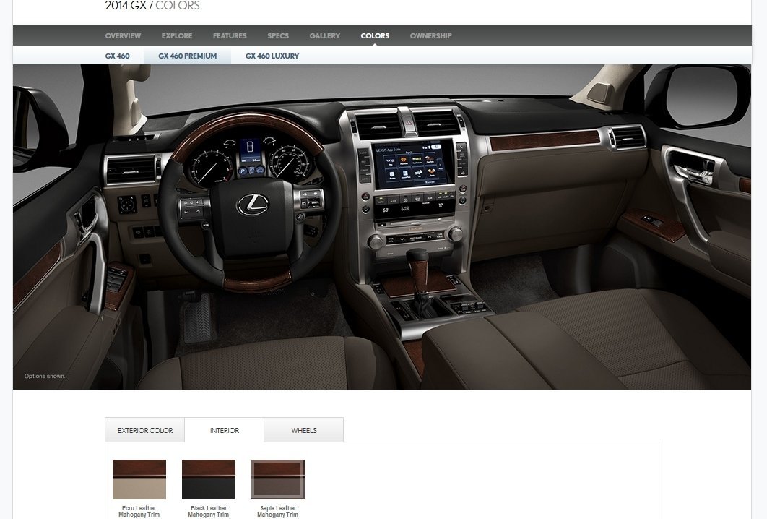Click the Ecru Leather Mahogany Trim label
The width and height of the screenshot is (767, 519).
tap(139, 511)
